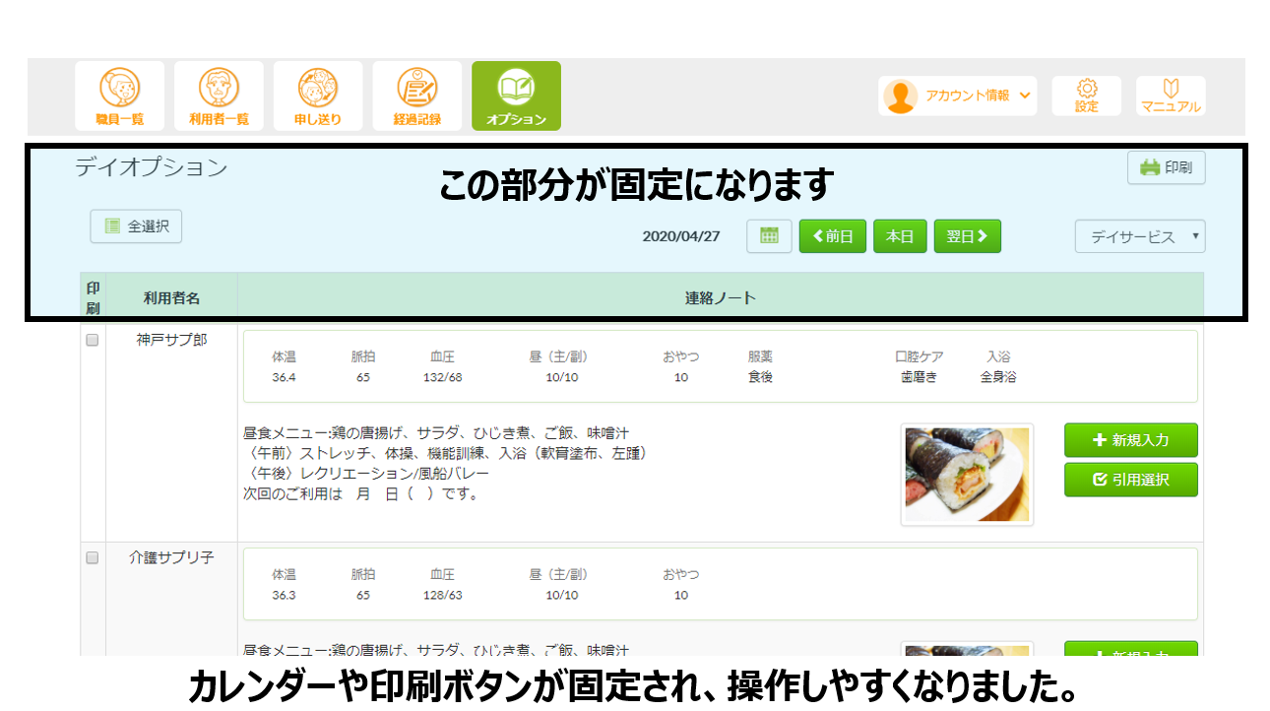Go to previous day with 前日

pyautogui.click(x=832, y=236)
